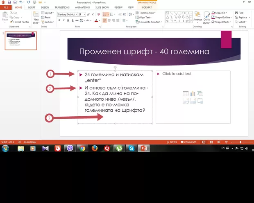Click the Font Color red A swatch

pos(96,20)
